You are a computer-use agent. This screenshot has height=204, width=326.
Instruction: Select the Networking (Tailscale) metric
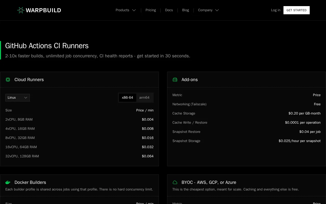tap(189, 104)
